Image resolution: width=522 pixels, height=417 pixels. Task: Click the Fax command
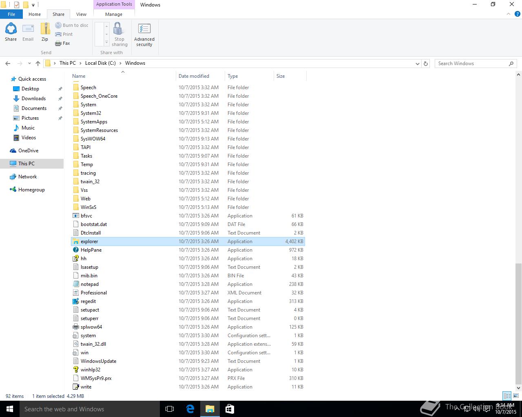pos(63,43)
